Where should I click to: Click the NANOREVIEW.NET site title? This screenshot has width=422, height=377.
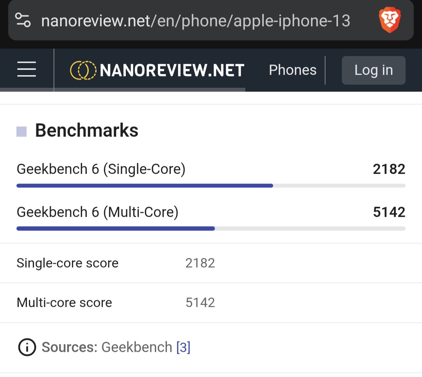[x=172, y=70]
